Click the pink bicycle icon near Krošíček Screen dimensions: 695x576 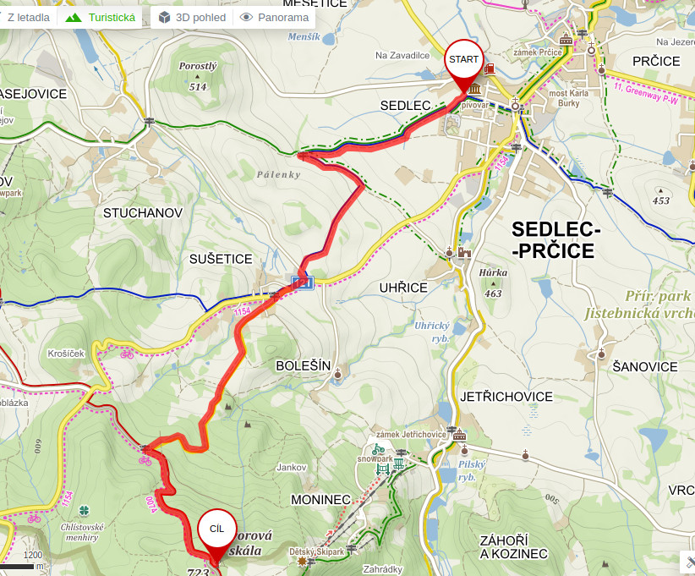pos(127,354)
